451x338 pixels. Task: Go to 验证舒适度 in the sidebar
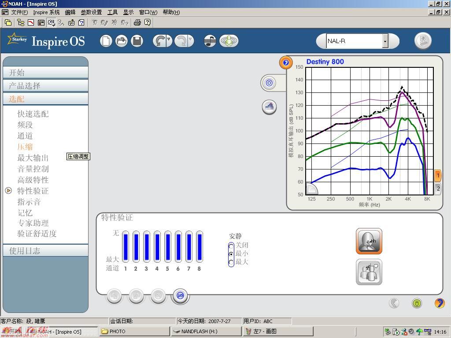(x=37, y=233)
